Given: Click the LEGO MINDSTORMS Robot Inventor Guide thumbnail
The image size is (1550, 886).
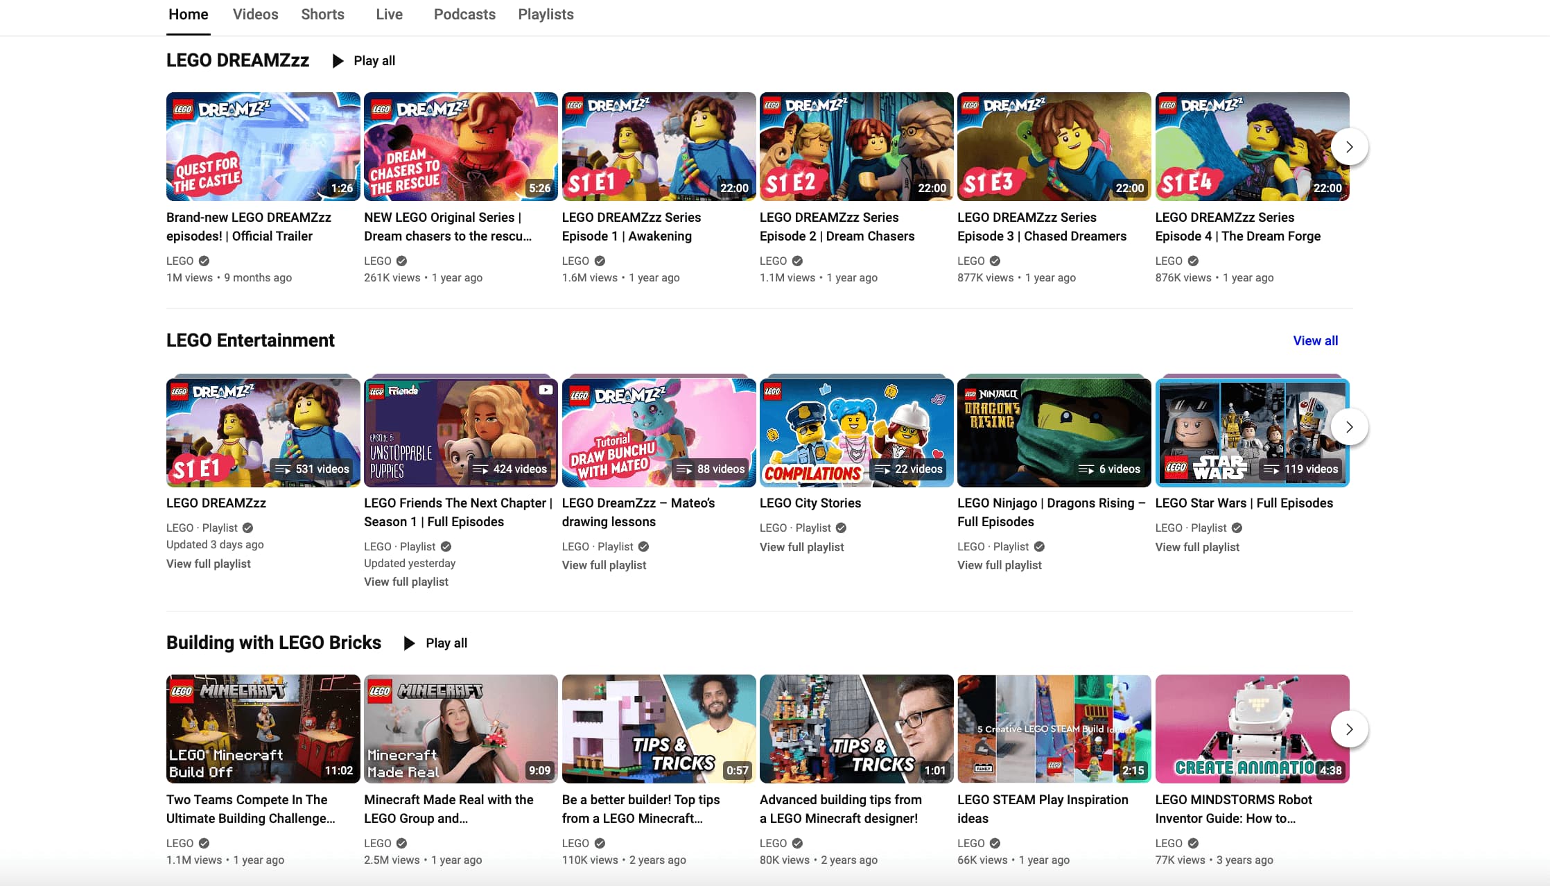Looking at the screenshot, I should pos(1252,729).
